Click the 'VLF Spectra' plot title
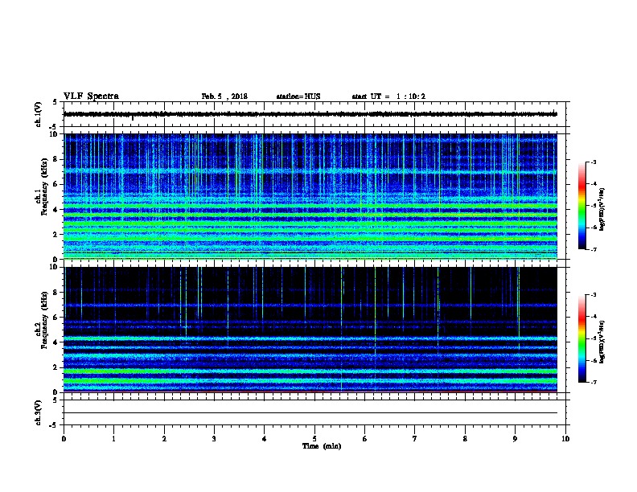Viewport: 637px width, 492px height. point(91,96)
